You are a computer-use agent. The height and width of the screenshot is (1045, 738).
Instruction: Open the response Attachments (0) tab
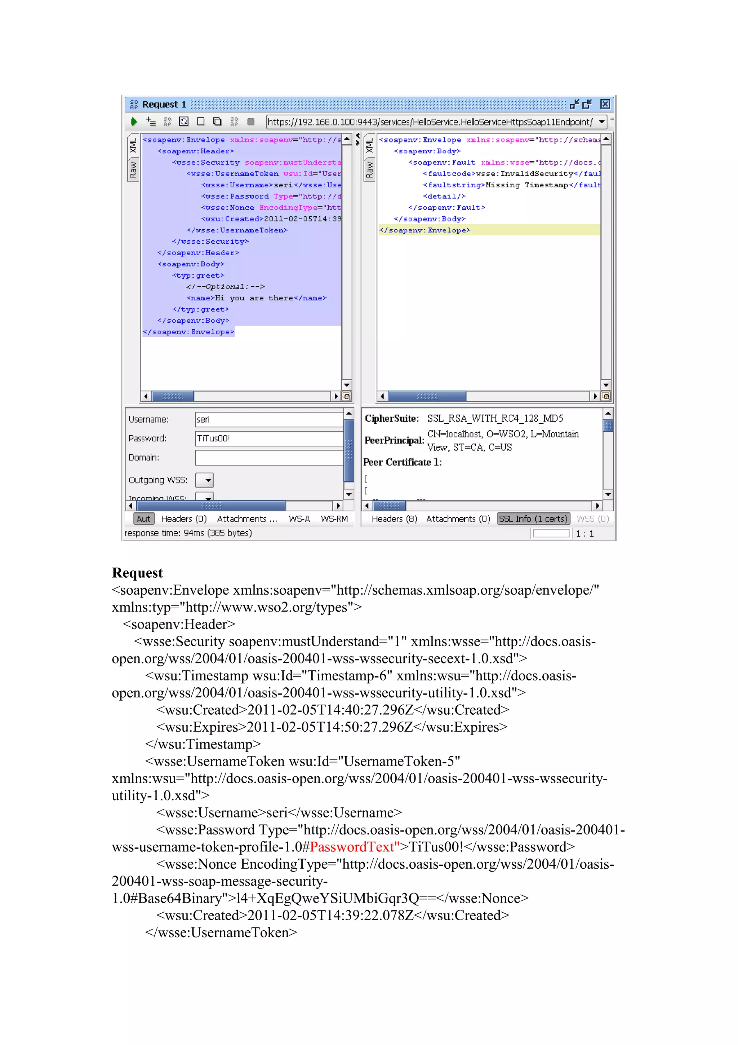point(458,519)
